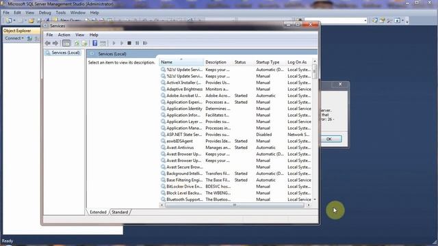Switch to the Extended tab
Viewport: 438px width, 246px height.
(x=98, y=213)
